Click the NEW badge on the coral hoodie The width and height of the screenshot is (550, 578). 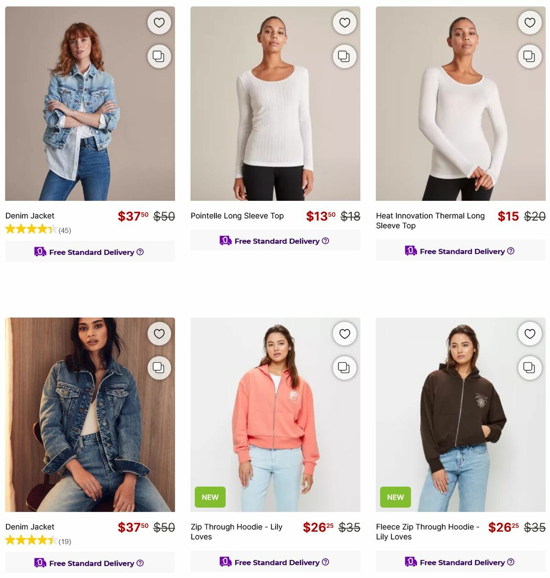(209, 497)
